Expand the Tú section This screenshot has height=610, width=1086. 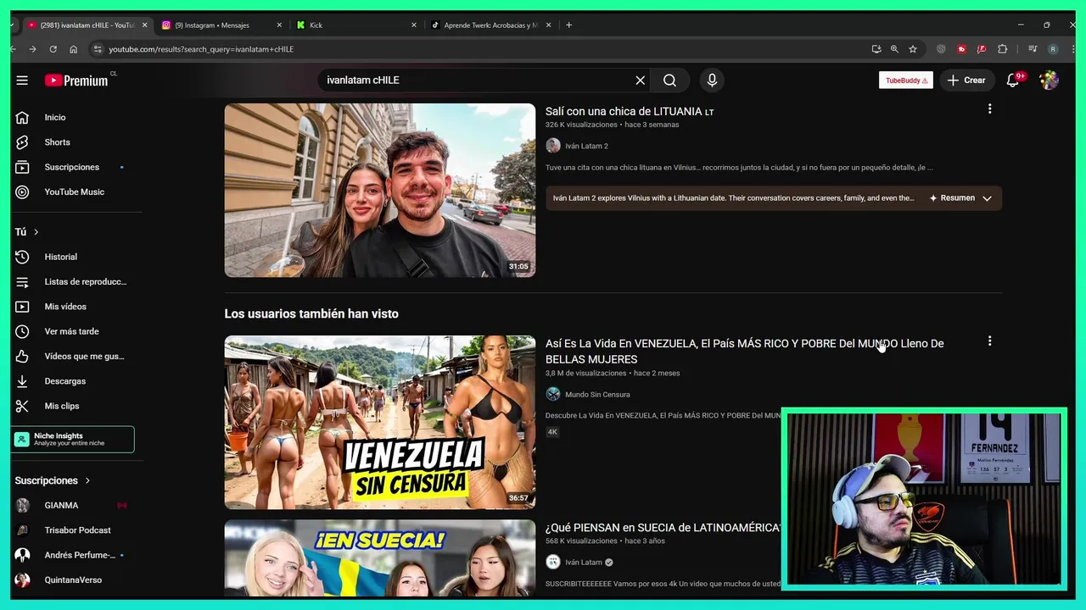point(27,231)
